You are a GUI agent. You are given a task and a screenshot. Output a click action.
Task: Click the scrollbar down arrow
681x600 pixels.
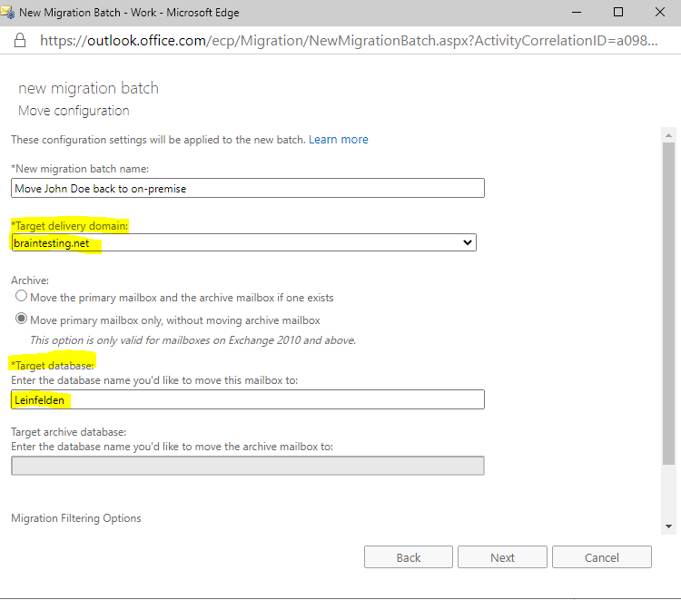click(x=668, y=526)
